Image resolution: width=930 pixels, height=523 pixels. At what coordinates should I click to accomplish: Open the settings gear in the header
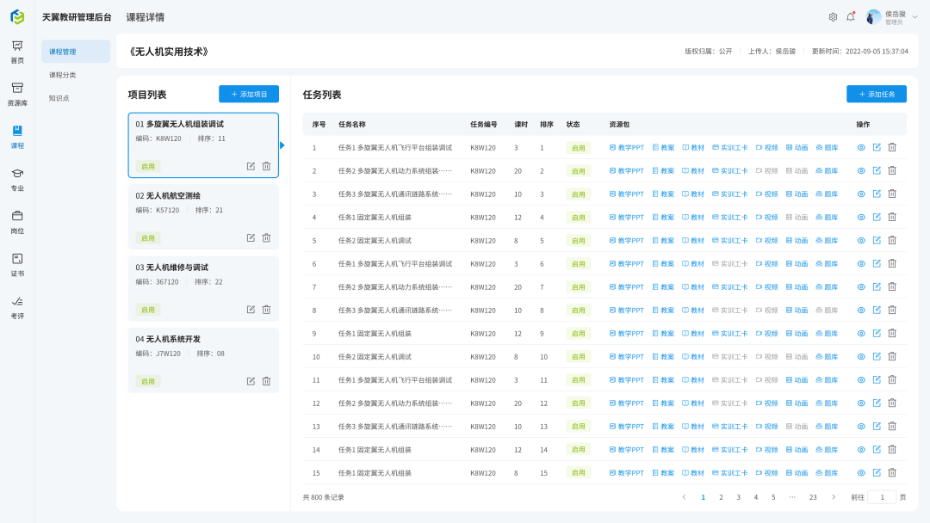[833, 17]
